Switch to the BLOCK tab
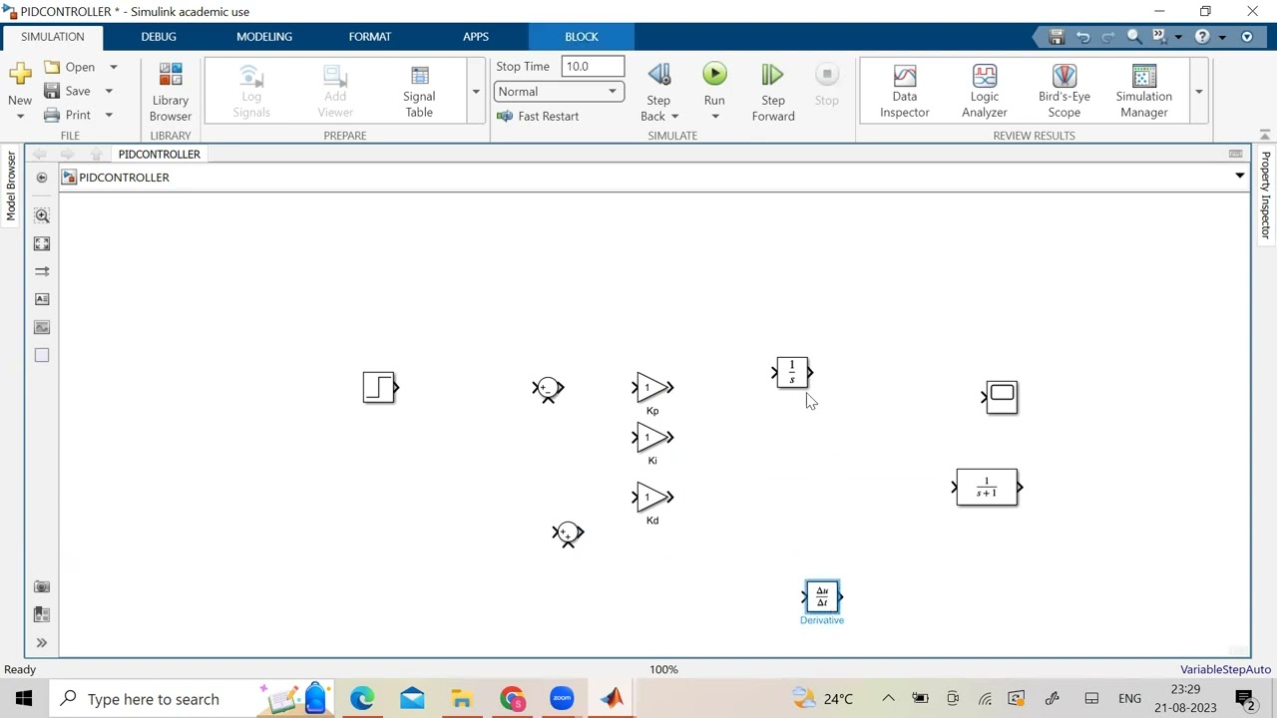1277x718 pixels. (x=582, y=37)
